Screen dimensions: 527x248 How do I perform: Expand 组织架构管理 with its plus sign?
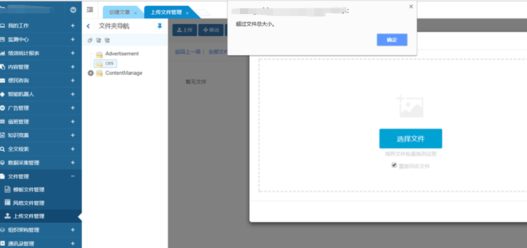coord(73,230)
